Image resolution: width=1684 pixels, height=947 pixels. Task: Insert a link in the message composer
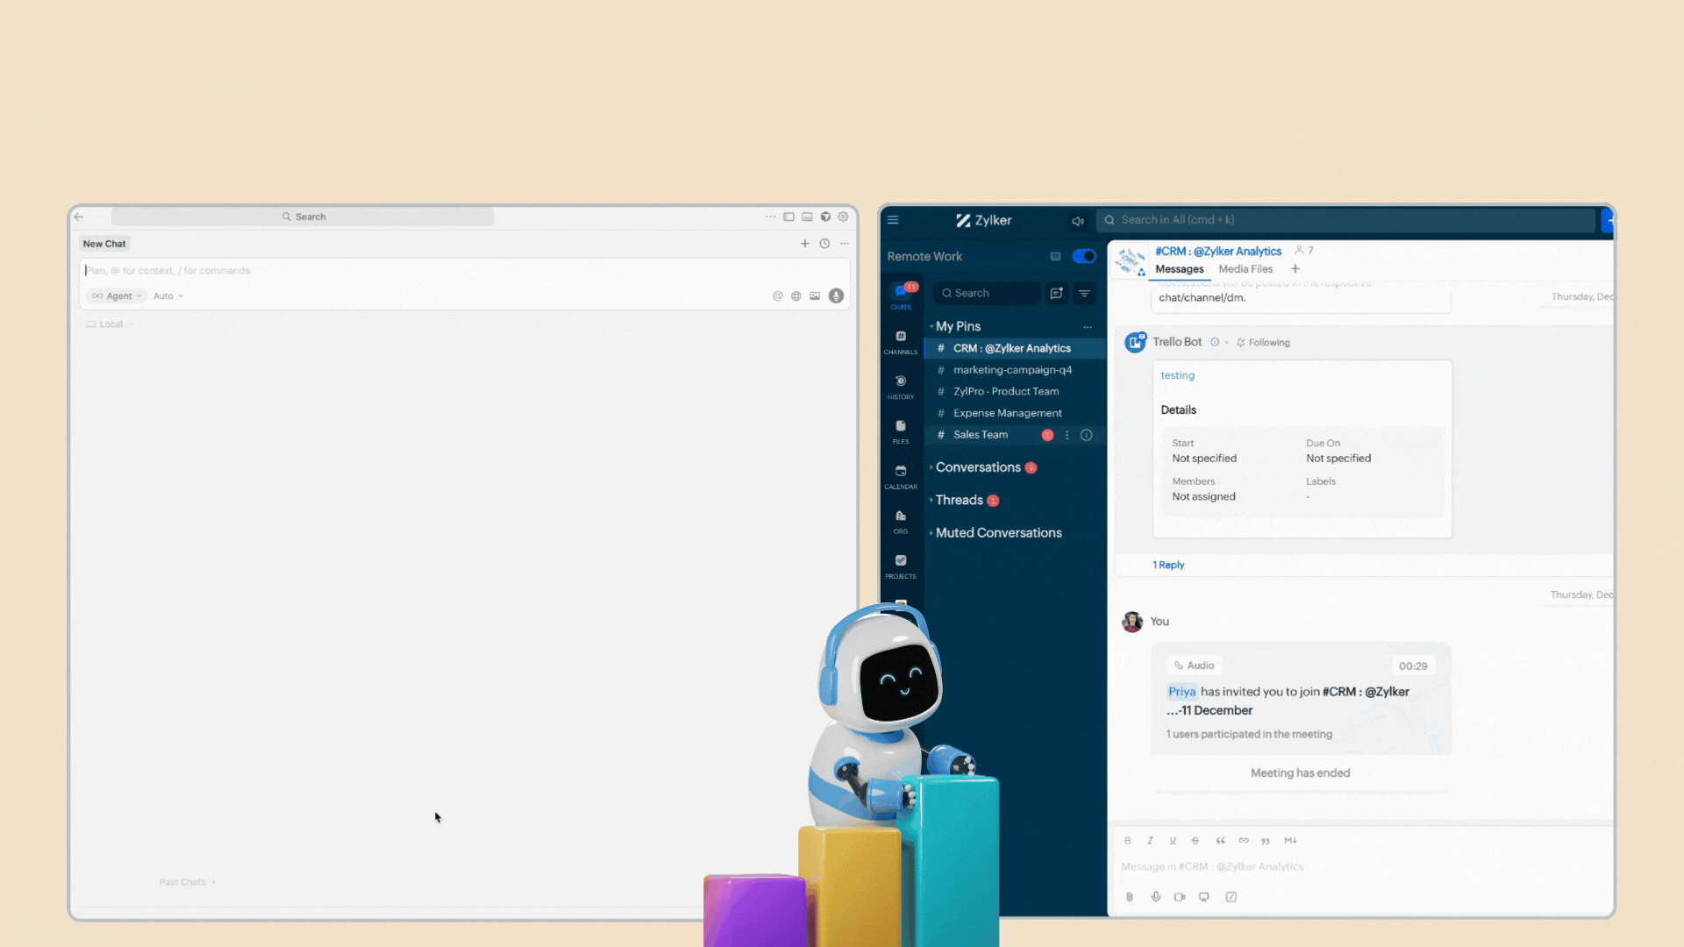point(1243,840)
